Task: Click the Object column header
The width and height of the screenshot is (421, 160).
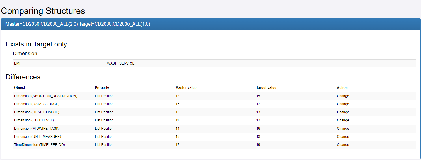Action: point(20,88)
